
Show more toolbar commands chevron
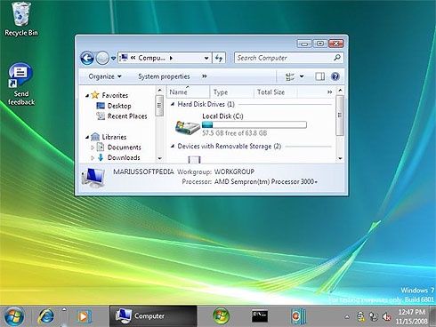coord(205,76)
